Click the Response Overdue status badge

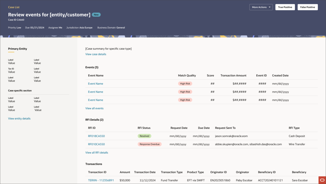[150, 144]
